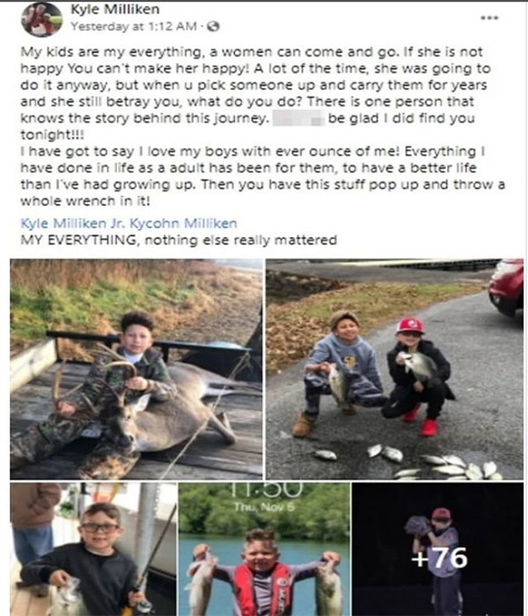528x616 pixels.
Task: View the photo of two boys holding fish
Action: click(394, 369)
